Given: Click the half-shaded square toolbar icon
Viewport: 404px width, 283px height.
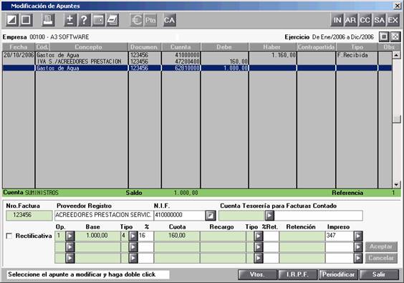Looking at the screenshot, I should (x=12, y=20).
